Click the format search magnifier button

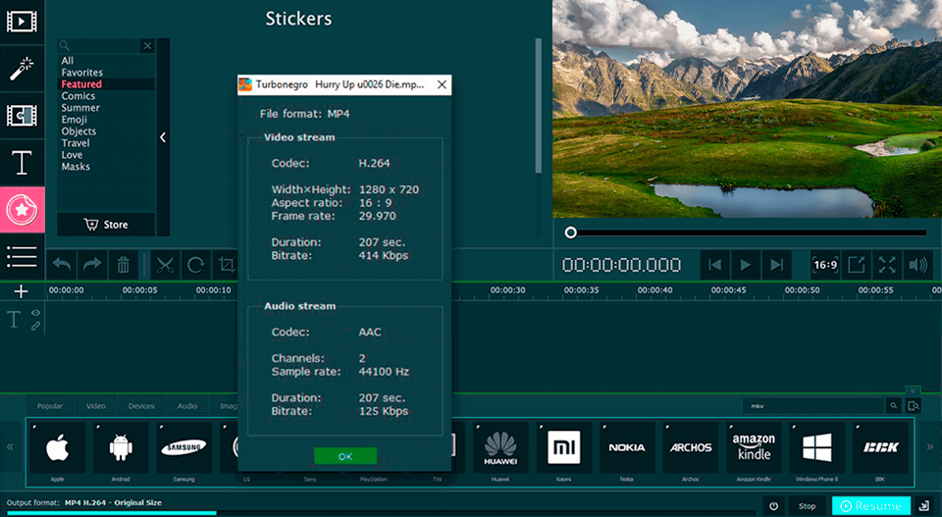[x=893, y=406]
